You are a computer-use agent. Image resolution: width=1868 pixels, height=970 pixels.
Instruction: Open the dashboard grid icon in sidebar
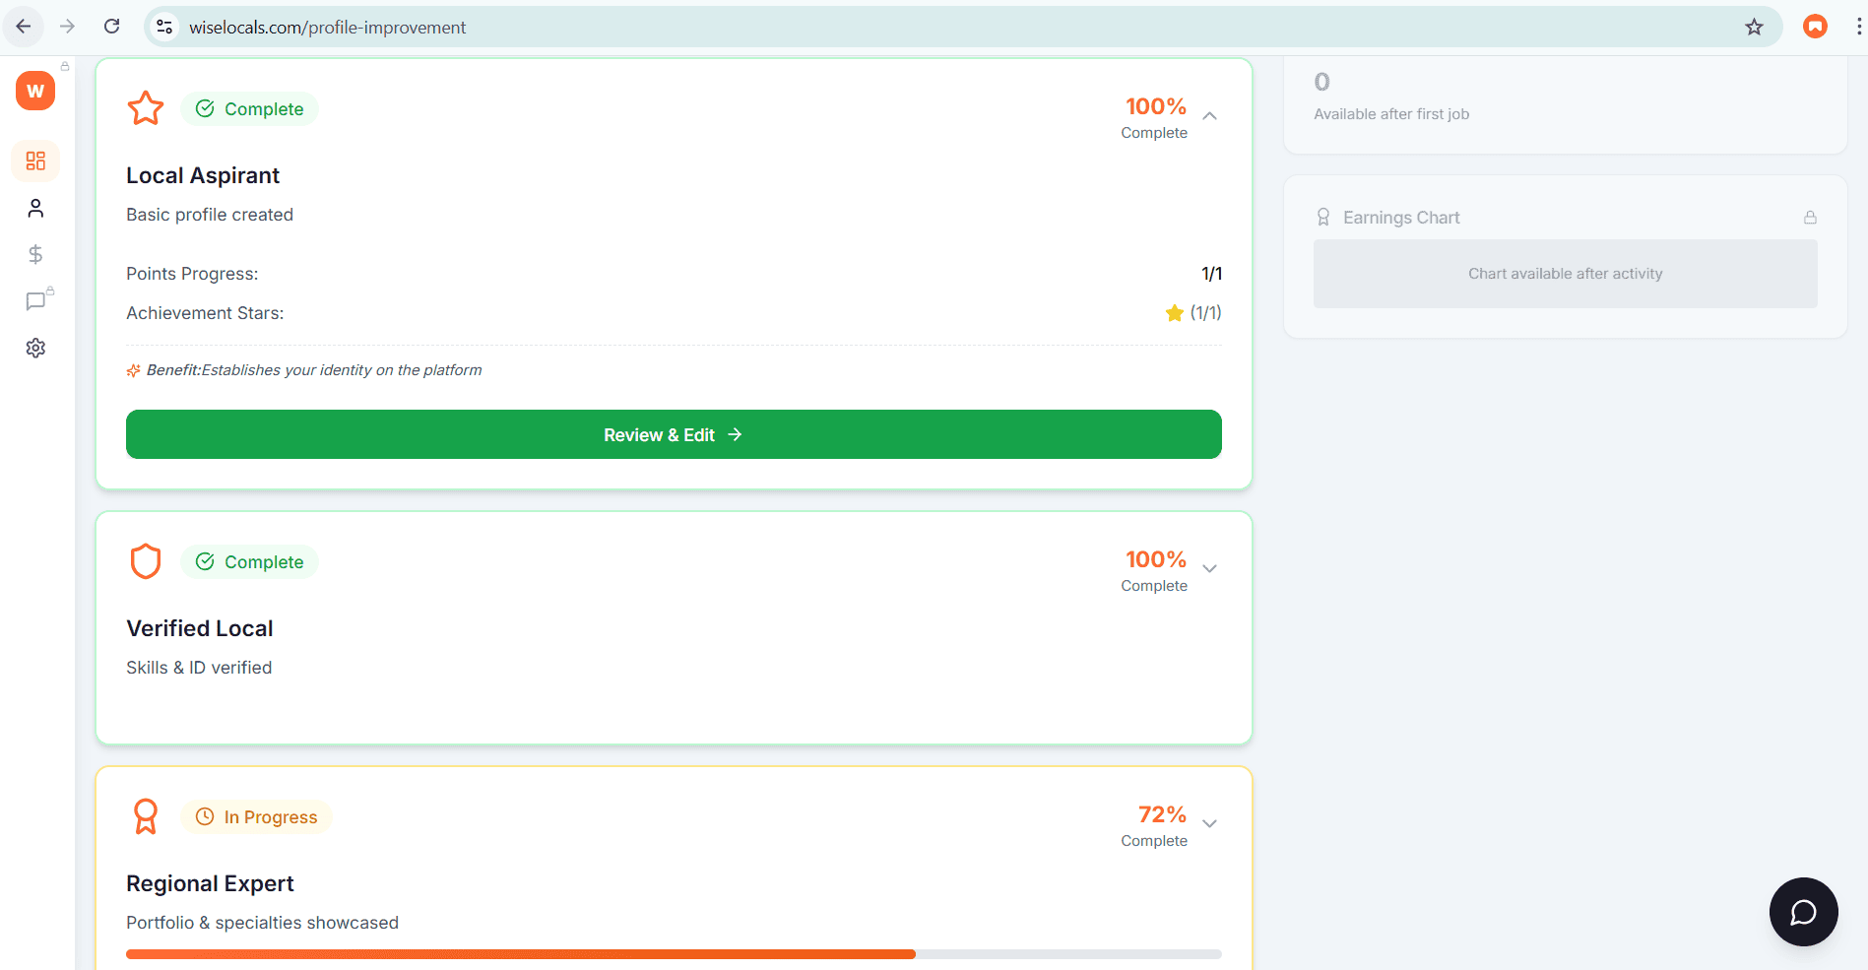(x=35, y=161)
